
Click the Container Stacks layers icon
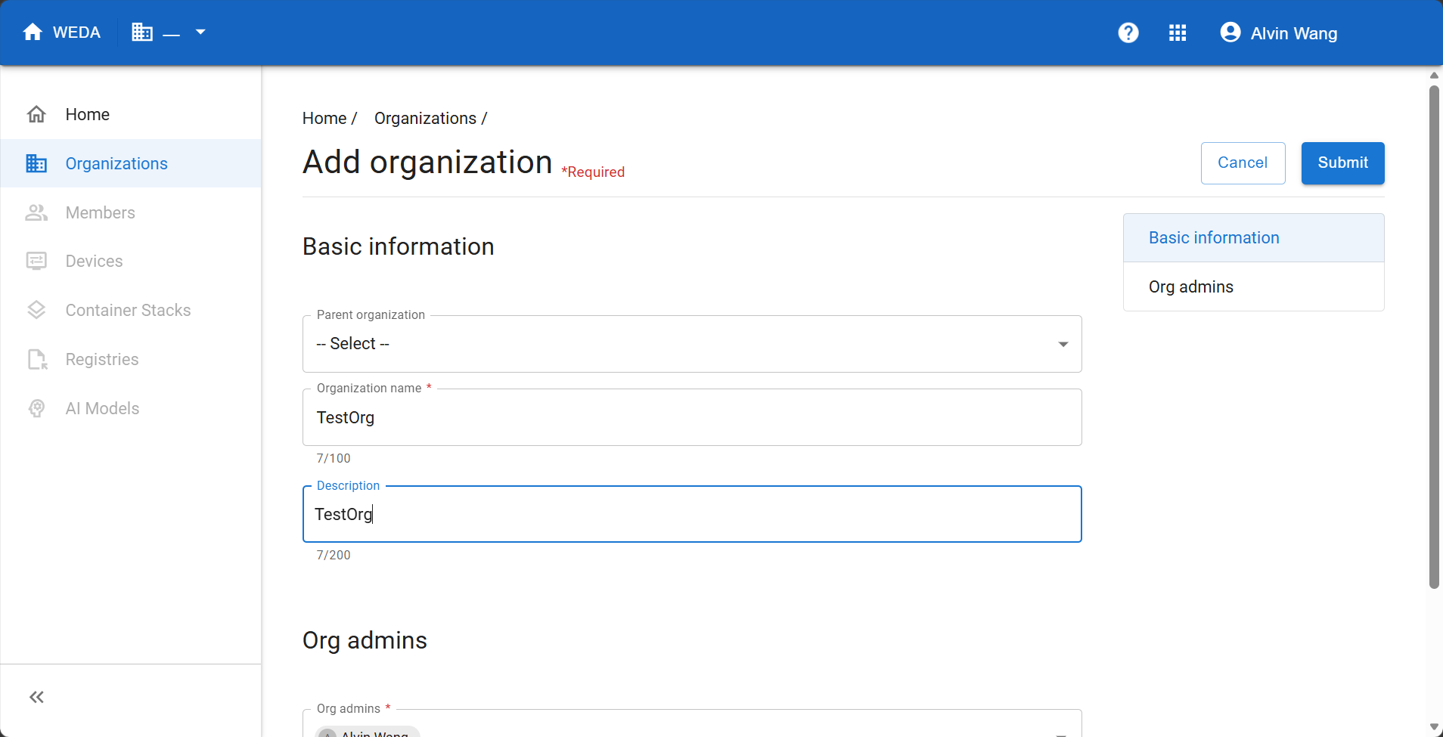coord(36,310)
